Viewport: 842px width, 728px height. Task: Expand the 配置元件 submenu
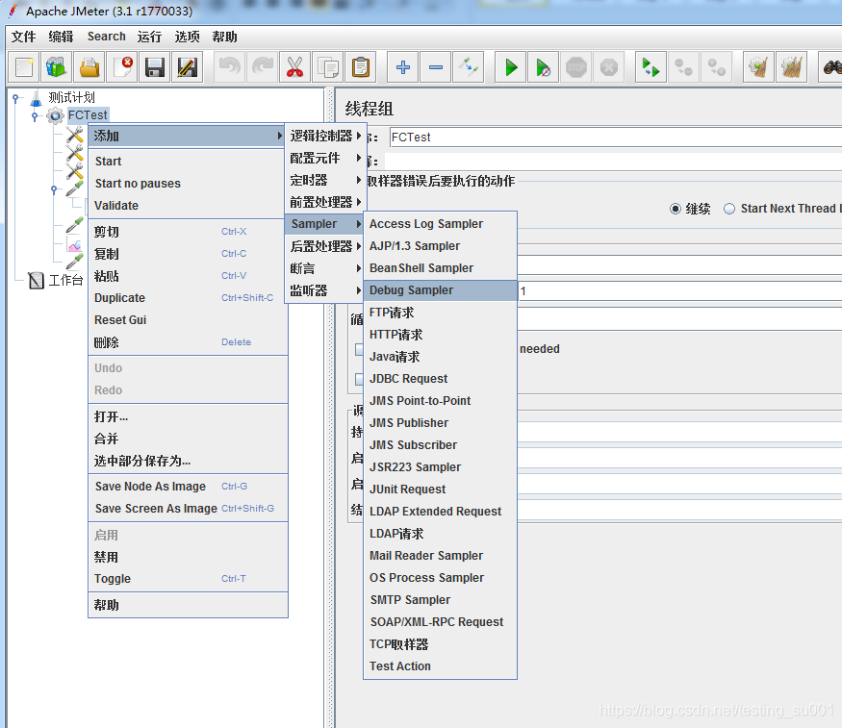tap(325, 158)
